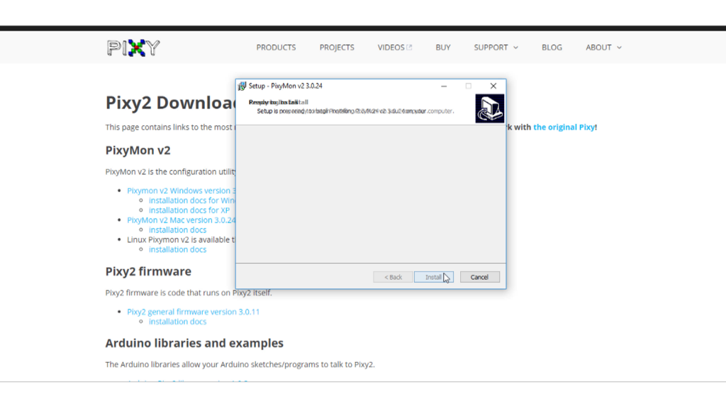The image size is (726, 408).
Task: Click external link icon beside VIDEOS
Action: click(409, 47)
